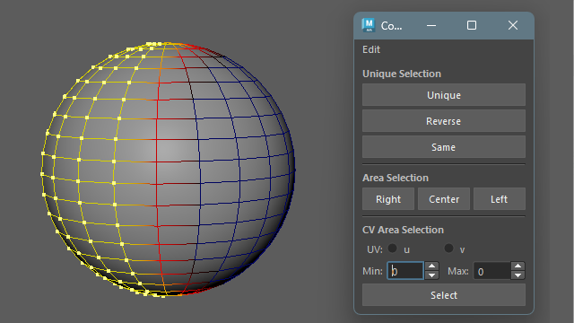Choose the v radio button
Viewport: 574px width, 323px height.
click(x=448, y=249)
